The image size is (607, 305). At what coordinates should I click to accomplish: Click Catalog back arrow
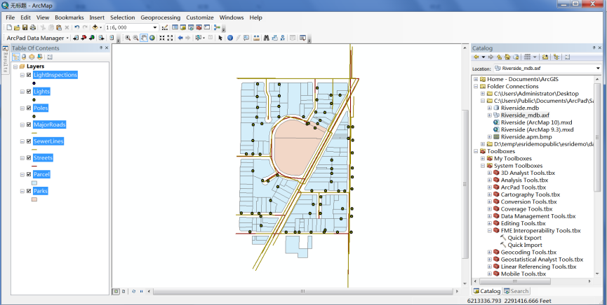(x=476, y=57)
